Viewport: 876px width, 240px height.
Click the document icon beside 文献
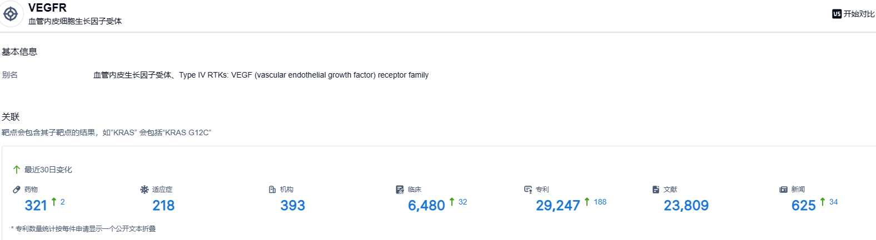click(656, 190)
